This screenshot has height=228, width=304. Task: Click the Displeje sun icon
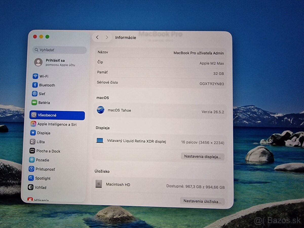pos(33,133)
